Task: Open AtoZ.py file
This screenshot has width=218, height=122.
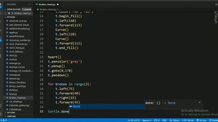Action: 13,56
